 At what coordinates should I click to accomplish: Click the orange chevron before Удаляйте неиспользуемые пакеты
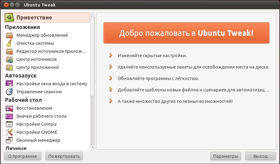(111, 67)
